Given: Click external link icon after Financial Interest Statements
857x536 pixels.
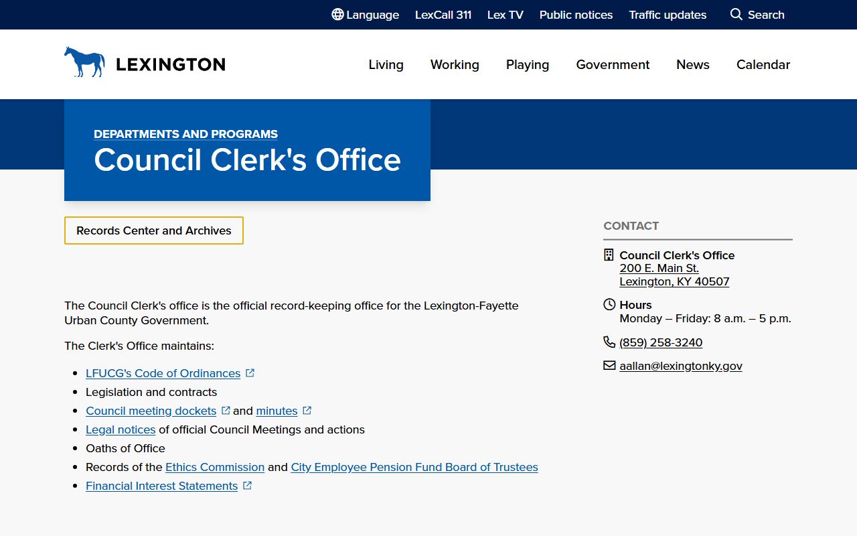Looking at the screenshot, I should tap(247, 486).
